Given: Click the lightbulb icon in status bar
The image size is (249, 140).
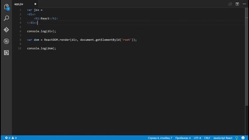Looking at the screenshot, I should coord(237,138).
